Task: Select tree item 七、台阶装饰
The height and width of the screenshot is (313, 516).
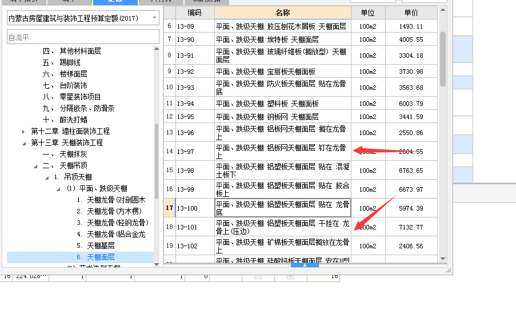Action: 65,86
